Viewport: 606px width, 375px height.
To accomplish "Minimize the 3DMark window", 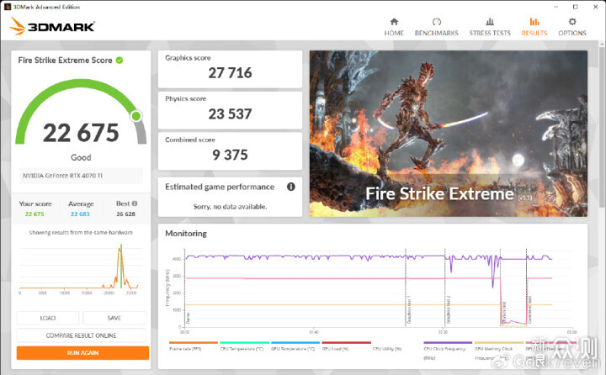I will tap(555, 7).
